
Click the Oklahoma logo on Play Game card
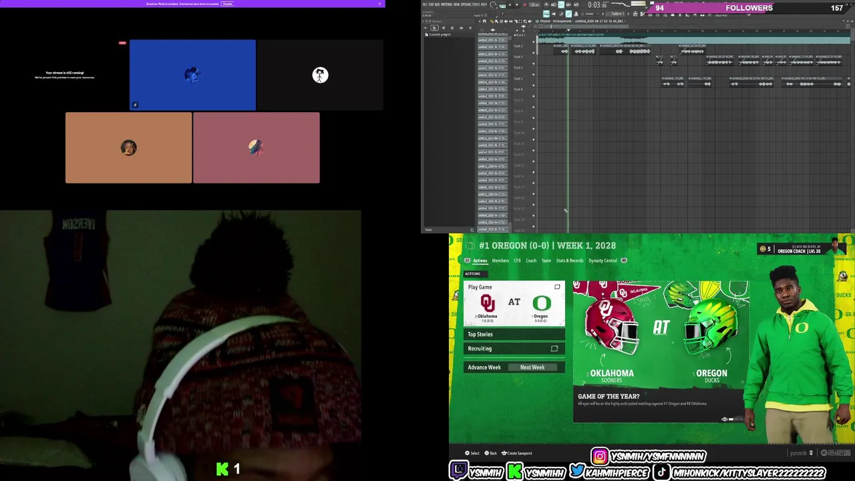tap(488, 303)
